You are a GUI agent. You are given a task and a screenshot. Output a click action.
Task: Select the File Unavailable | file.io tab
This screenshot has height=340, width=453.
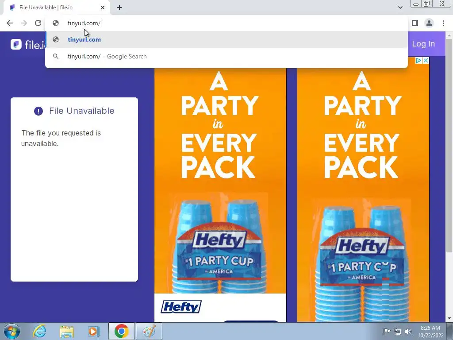tap(57, 8)
